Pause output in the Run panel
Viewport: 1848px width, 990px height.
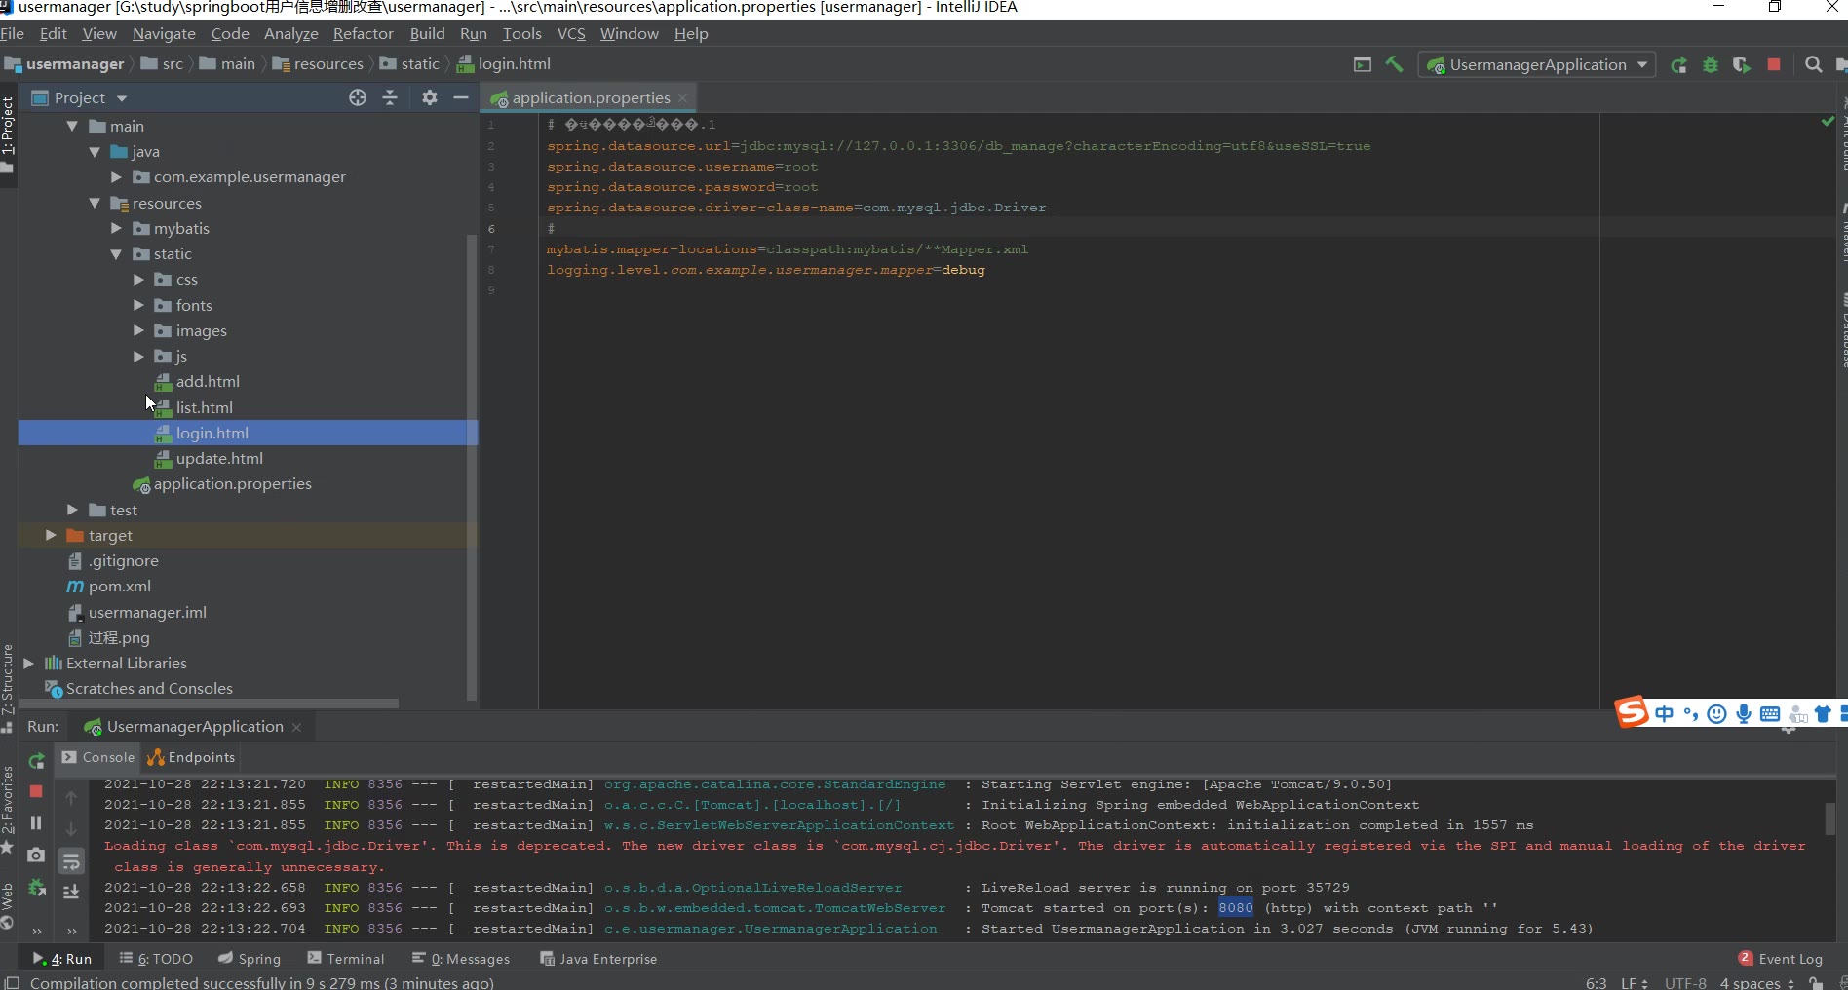[36, 822]
